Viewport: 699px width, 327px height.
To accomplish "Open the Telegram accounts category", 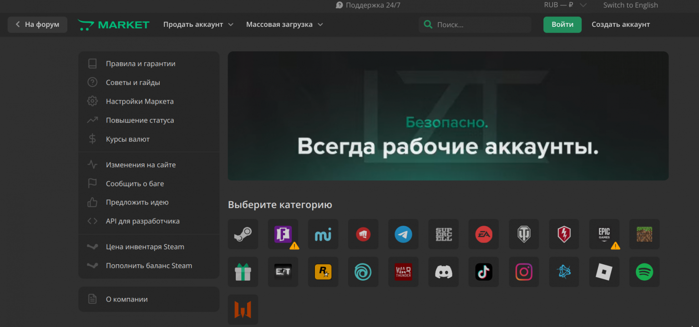I will coord(403,234).
